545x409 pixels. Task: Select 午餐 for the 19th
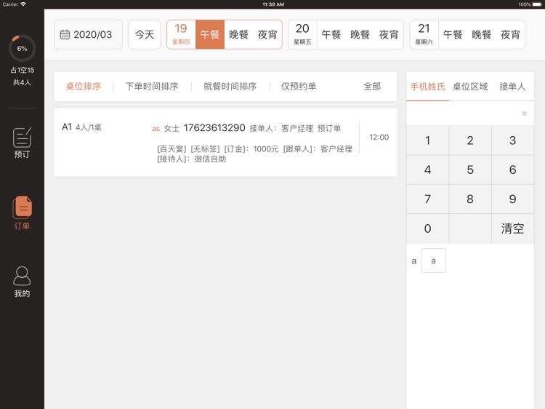pyautogui.click(x=210, y=34)
